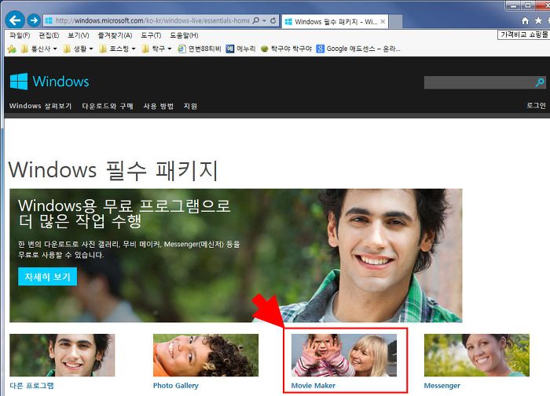Open the 사용 방법 nav item
Image resolution: width=550 pixels, height=396 pixels.
click(158, 106)
